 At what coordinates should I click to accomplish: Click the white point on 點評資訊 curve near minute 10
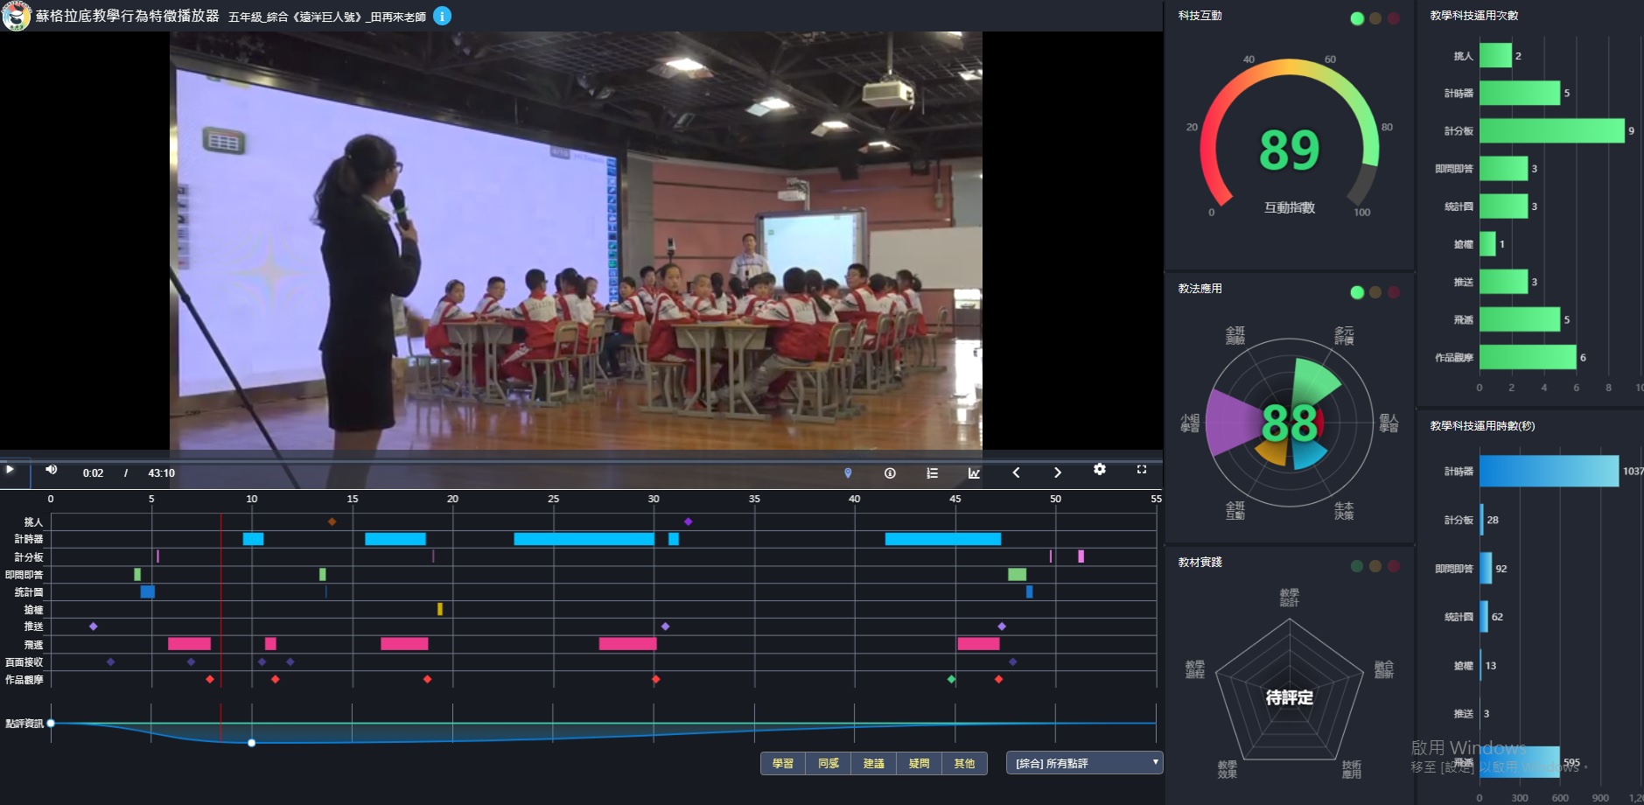(252, 743)
